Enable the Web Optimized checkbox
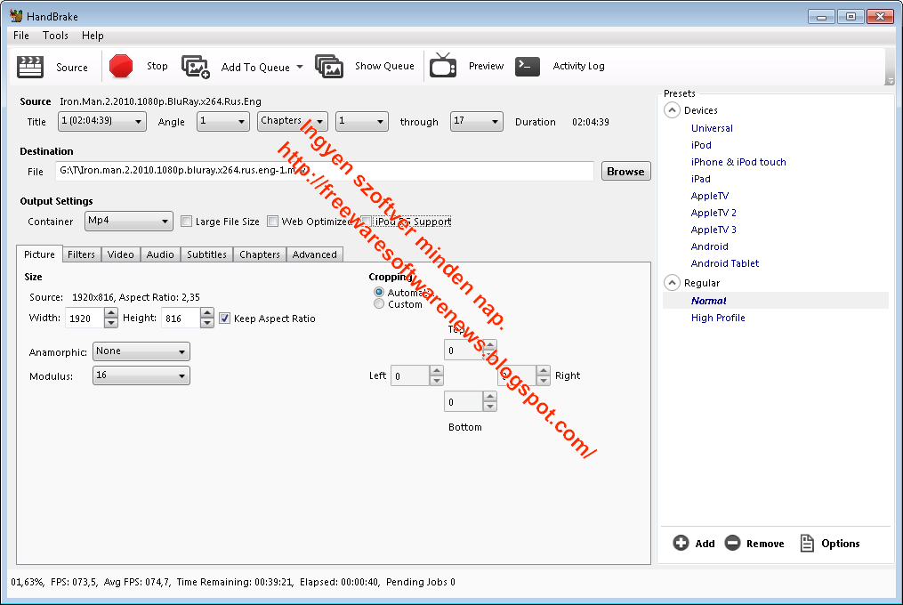 (x=272, y=222)
